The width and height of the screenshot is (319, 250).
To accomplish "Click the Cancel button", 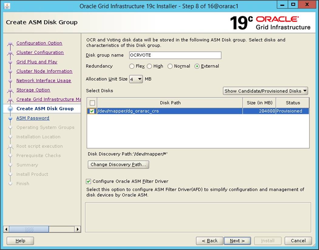I will pos(298,241).
